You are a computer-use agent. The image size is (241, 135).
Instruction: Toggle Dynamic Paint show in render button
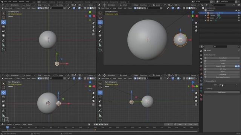click(238, 66)
